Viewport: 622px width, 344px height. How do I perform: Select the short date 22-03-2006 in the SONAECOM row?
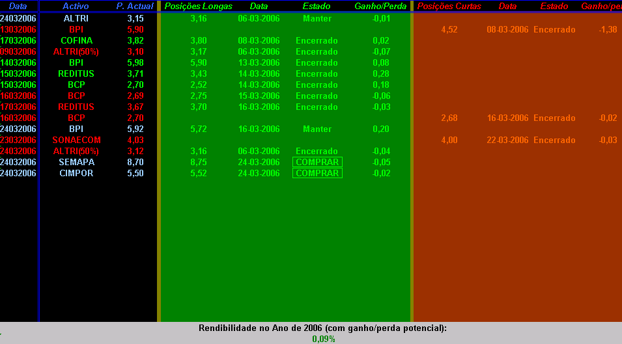point(507,140)
